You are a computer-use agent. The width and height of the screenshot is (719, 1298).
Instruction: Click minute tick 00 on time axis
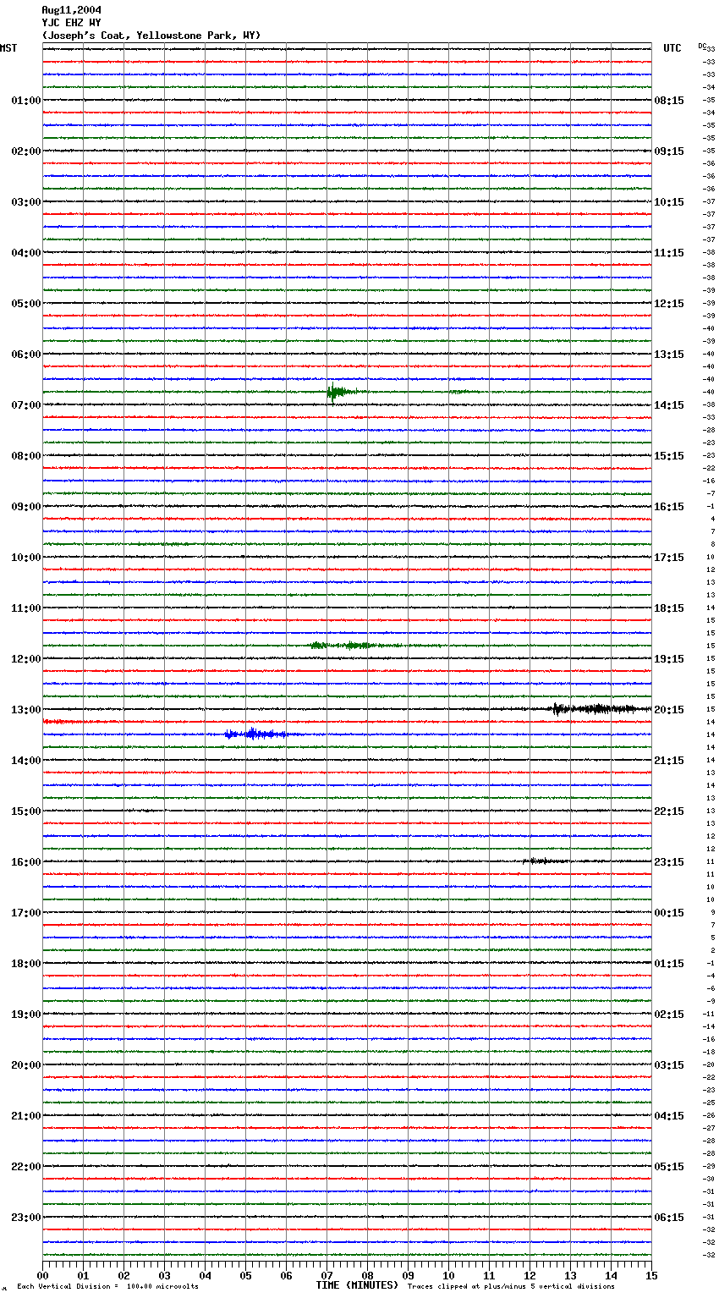click(42, 1274)
